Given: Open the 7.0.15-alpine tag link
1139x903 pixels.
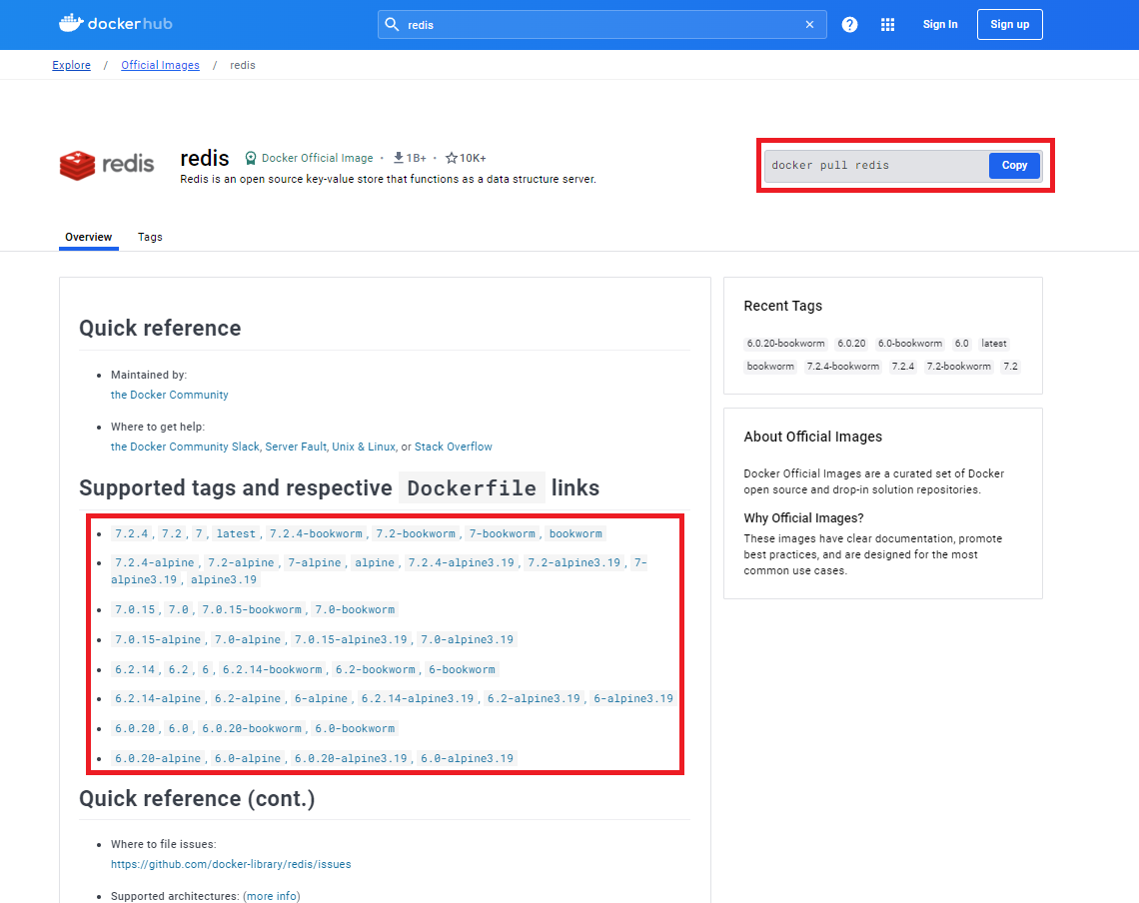Looking at the screenshot, I should [x=158, y=640].
